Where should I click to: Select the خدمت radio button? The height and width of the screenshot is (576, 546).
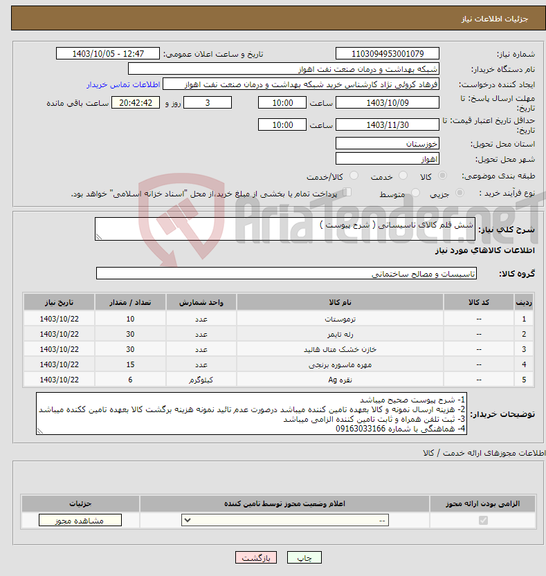coord(403,176)
